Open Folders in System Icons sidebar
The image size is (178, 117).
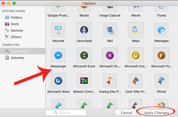coord(23,17)
